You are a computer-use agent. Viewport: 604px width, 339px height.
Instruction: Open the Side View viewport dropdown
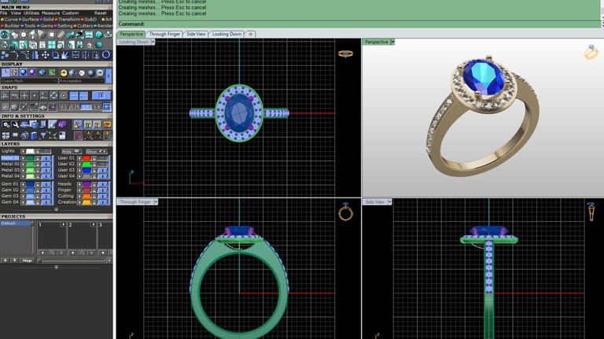(x=389, y=201)
